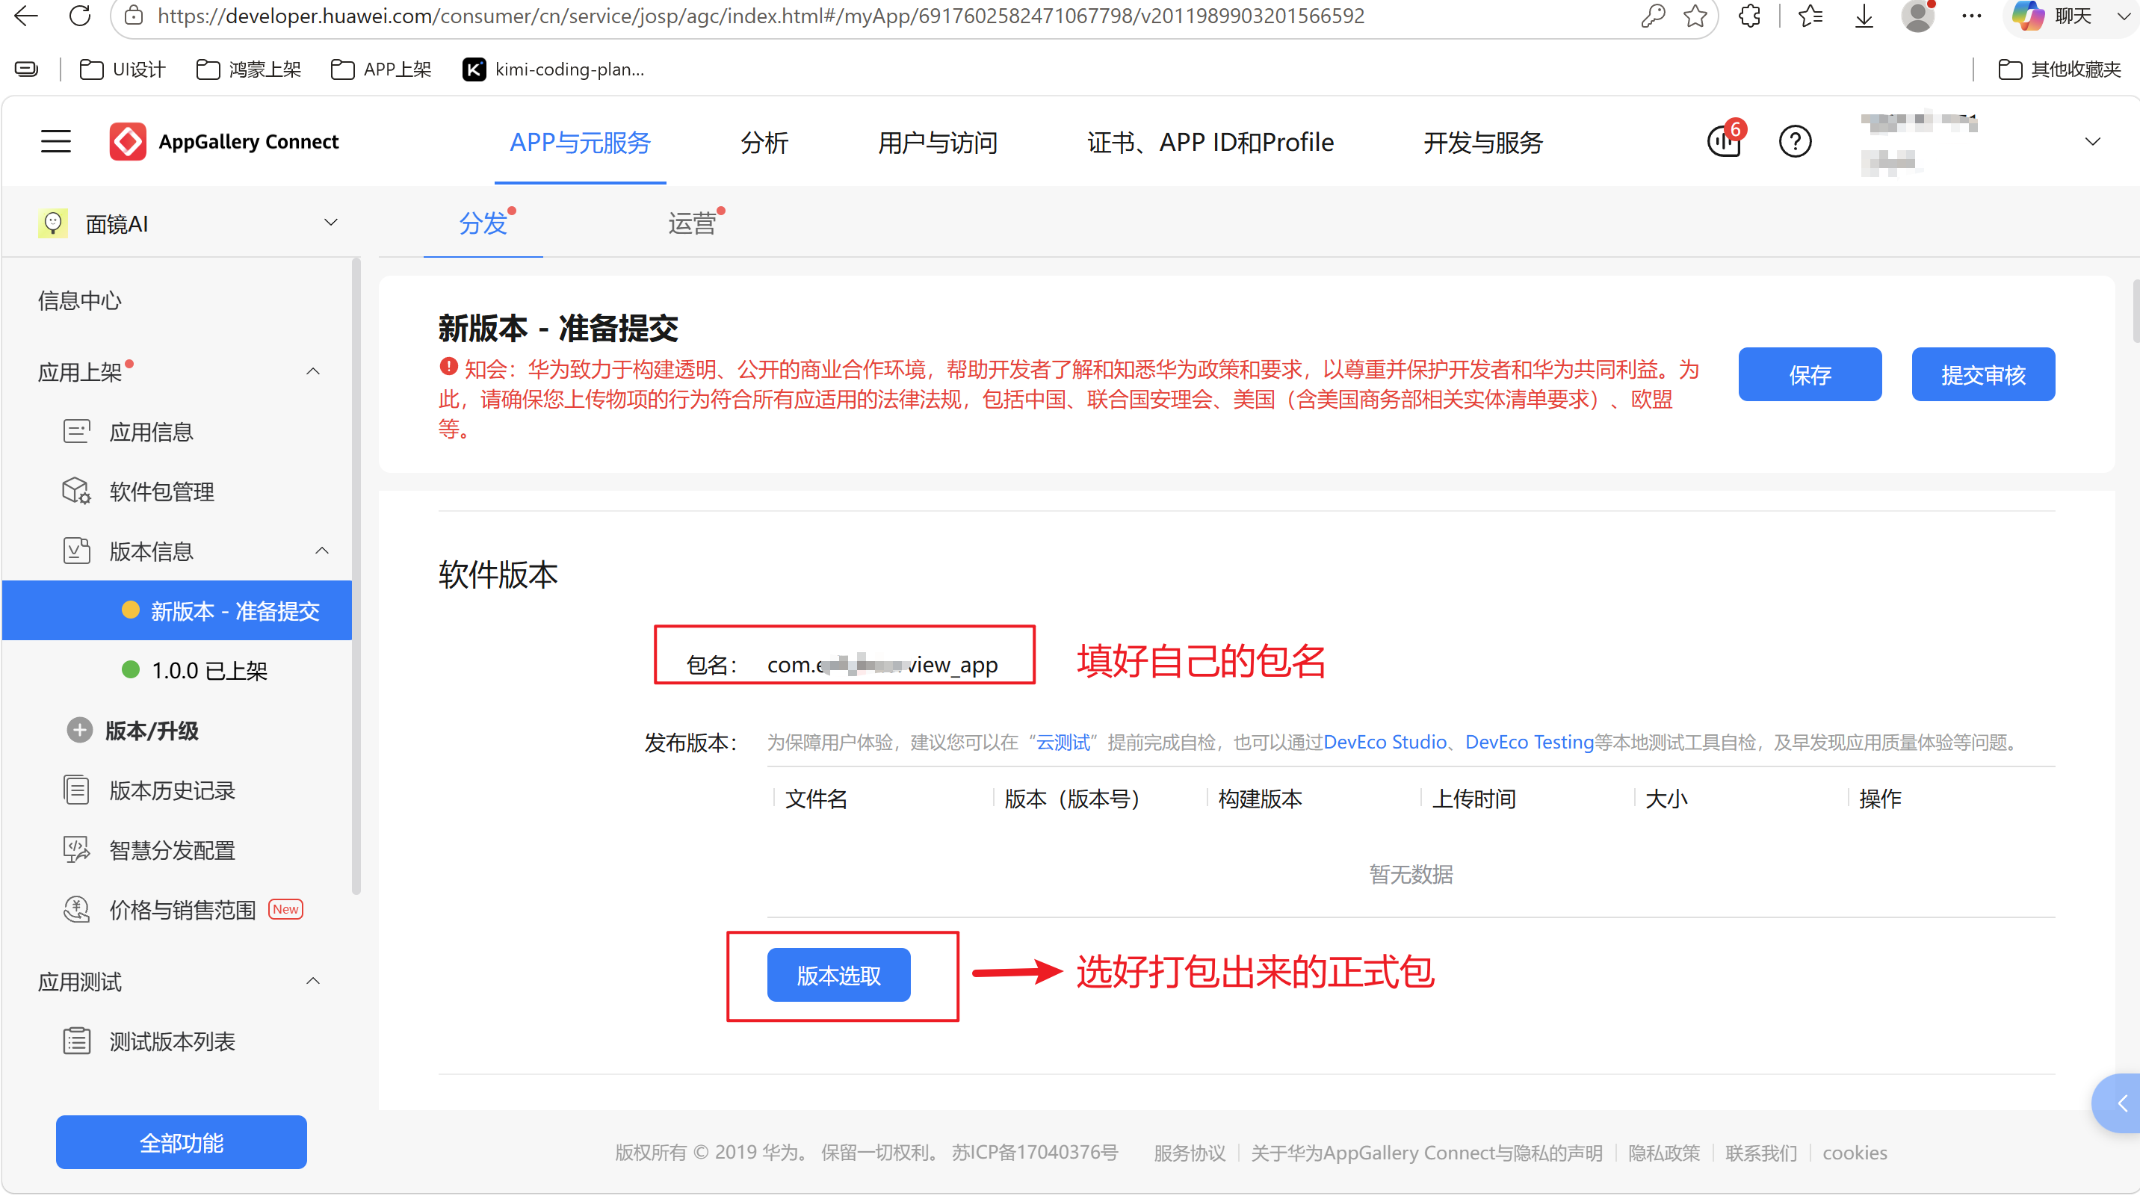
Task: Open the DevEco Testing link
Action: pos(1529,742)
